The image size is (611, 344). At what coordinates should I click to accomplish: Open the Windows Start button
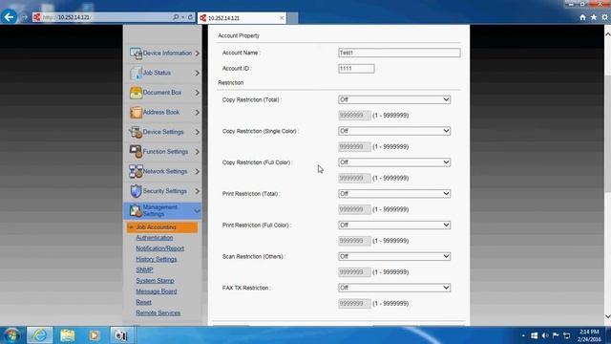pyautogui.click(x=11, y=335)
